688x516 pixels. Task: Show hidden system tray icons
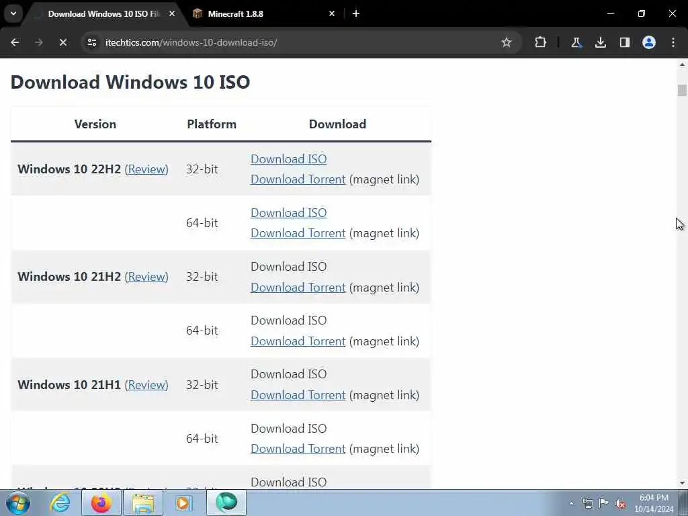click(x=571, y=504)
